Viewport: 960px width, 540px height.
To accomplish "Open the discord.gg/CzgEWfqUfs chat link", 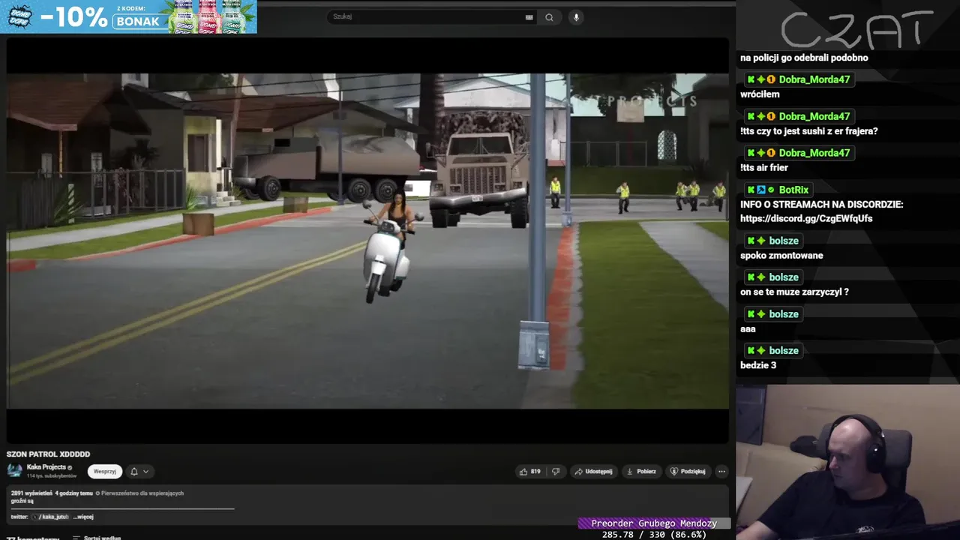I will pyautogui.click(x=806, y=218).
